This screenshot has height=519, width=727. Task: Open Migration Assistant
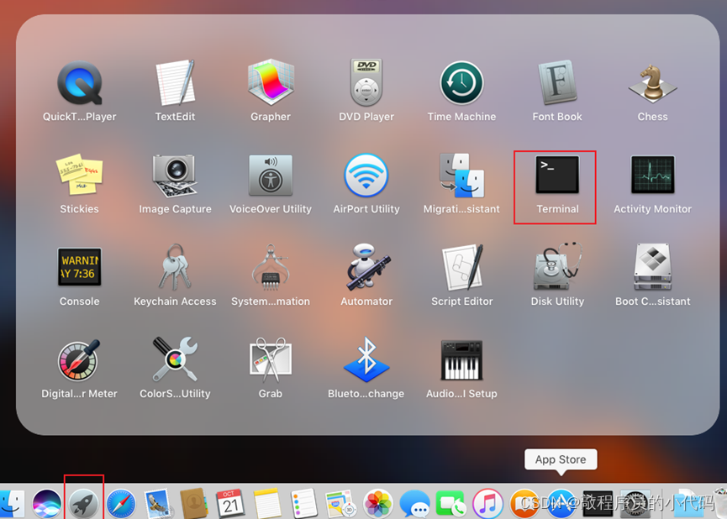pyautogui.click(x=461, y=176)
